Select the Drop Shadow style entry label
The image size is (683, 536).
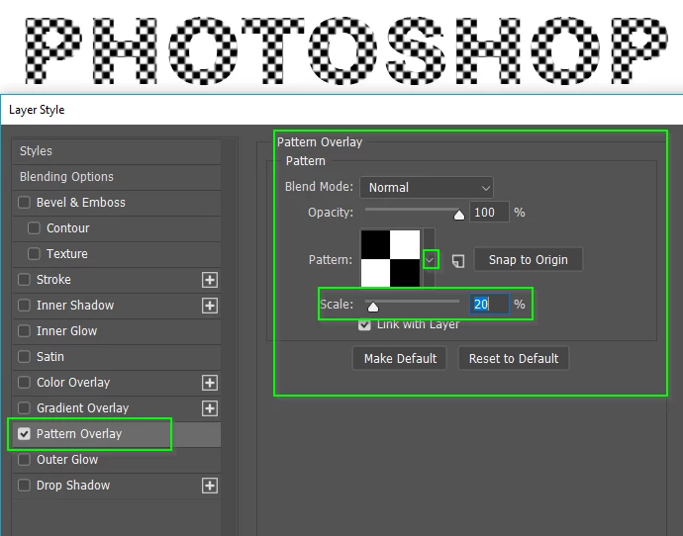(73, 485)
